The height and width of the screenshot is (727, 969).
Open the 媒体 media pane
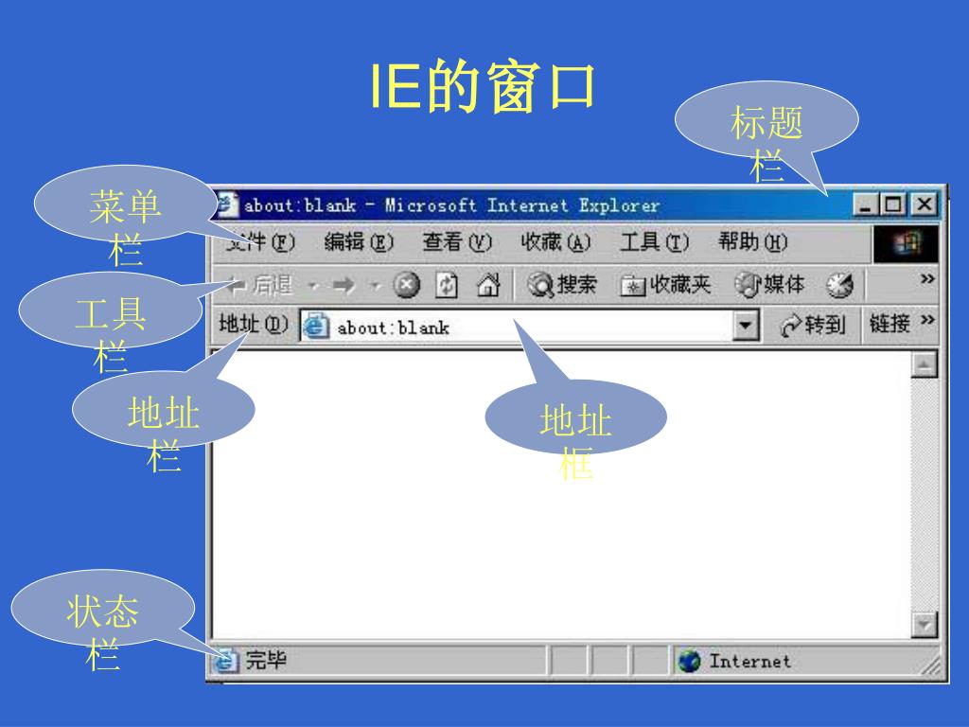tap(769, 285)
